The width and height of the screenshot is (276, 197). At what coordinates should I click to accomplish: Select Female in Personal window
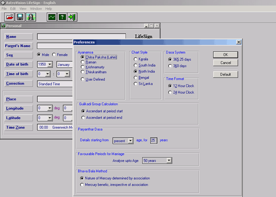click(x=60, y=55)
